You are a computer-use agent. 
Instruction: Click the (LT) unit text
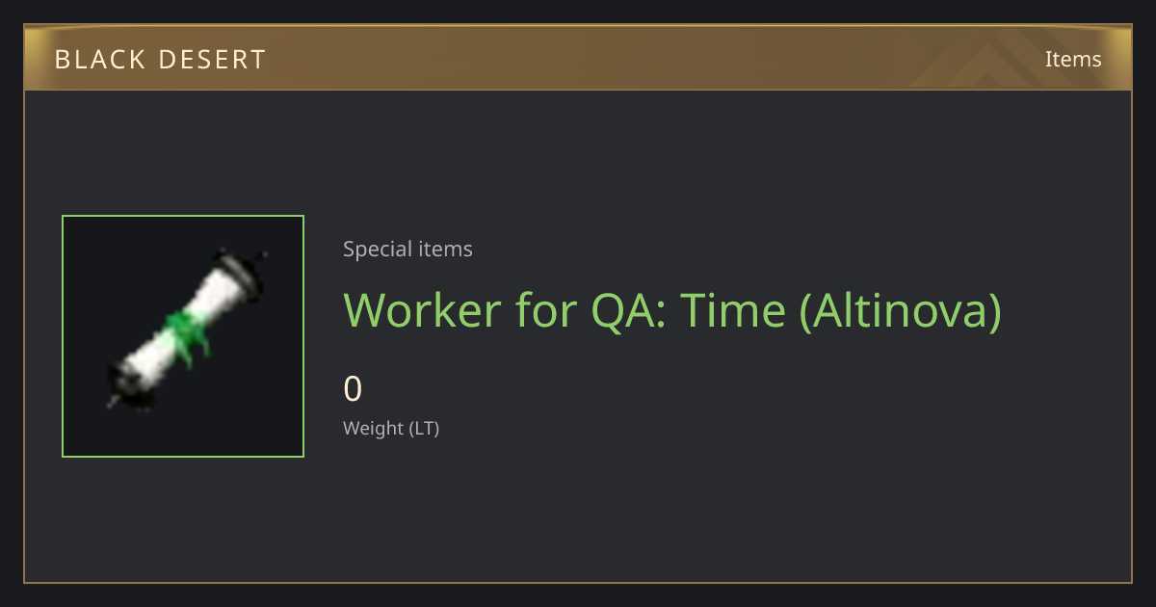pos(424,429)
